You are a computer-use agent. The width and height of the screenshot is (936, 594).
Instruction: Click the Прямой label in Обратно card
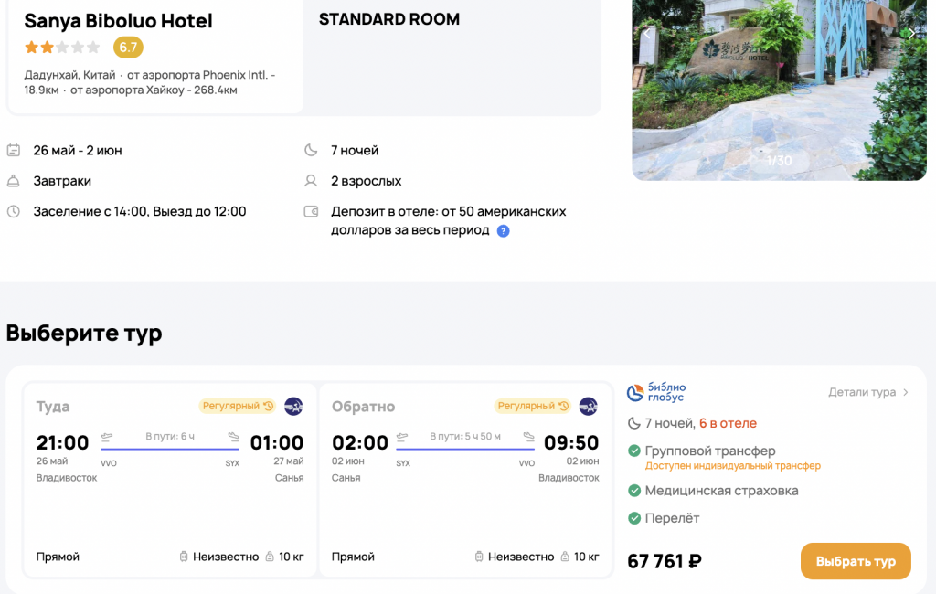353,557
